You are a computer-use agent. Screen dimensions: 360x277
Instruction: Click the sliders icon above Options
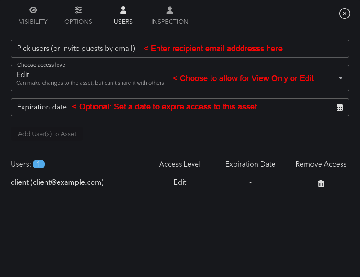tap(78, 9)
